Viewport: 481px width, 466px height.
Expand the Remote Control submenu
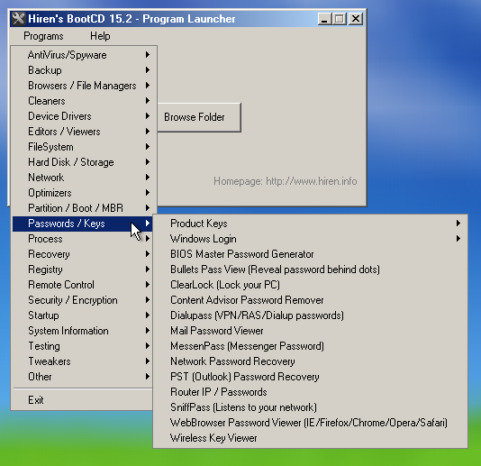click(82, 285)
